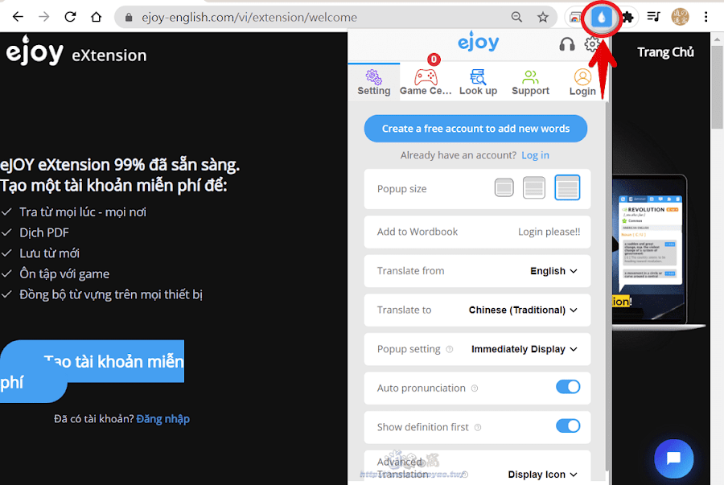The height and width of the screenshot is (485, 724).
Task: Open the Popup setting Immediately Display dropdown
Action: [x=524, y=349]
